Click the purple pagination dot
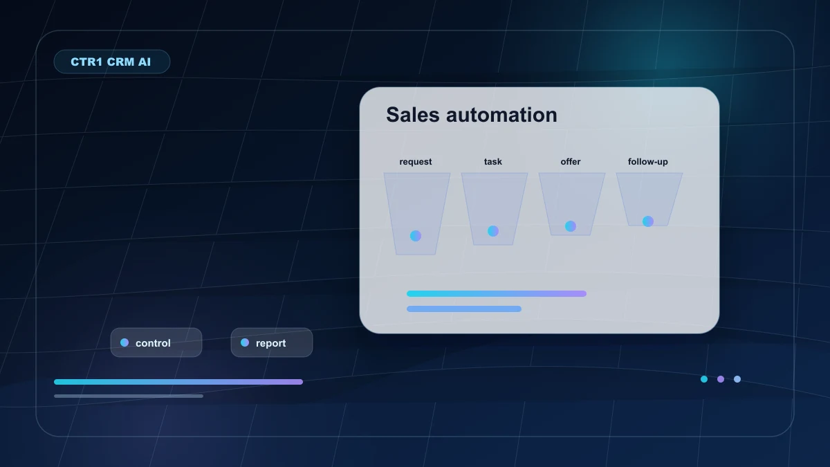 point(721,379)
